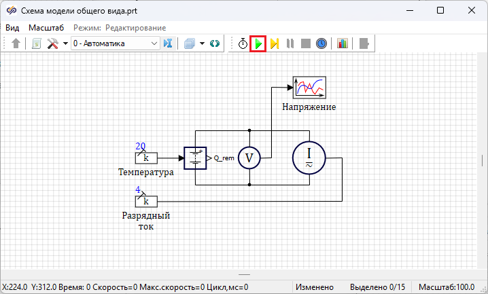Expand the arrow beside the stacked windows icon

(202, 43)
